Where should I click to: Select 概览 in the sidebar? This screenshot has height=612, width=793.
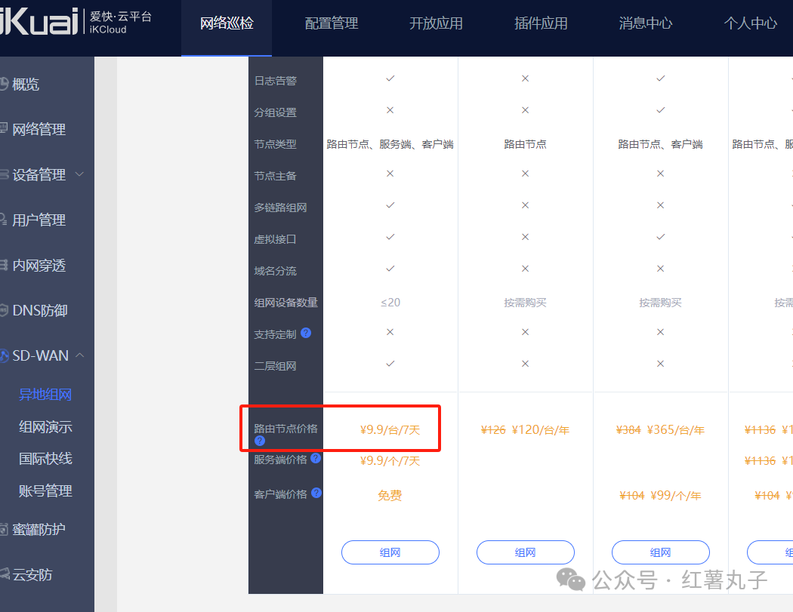[26, 84]
